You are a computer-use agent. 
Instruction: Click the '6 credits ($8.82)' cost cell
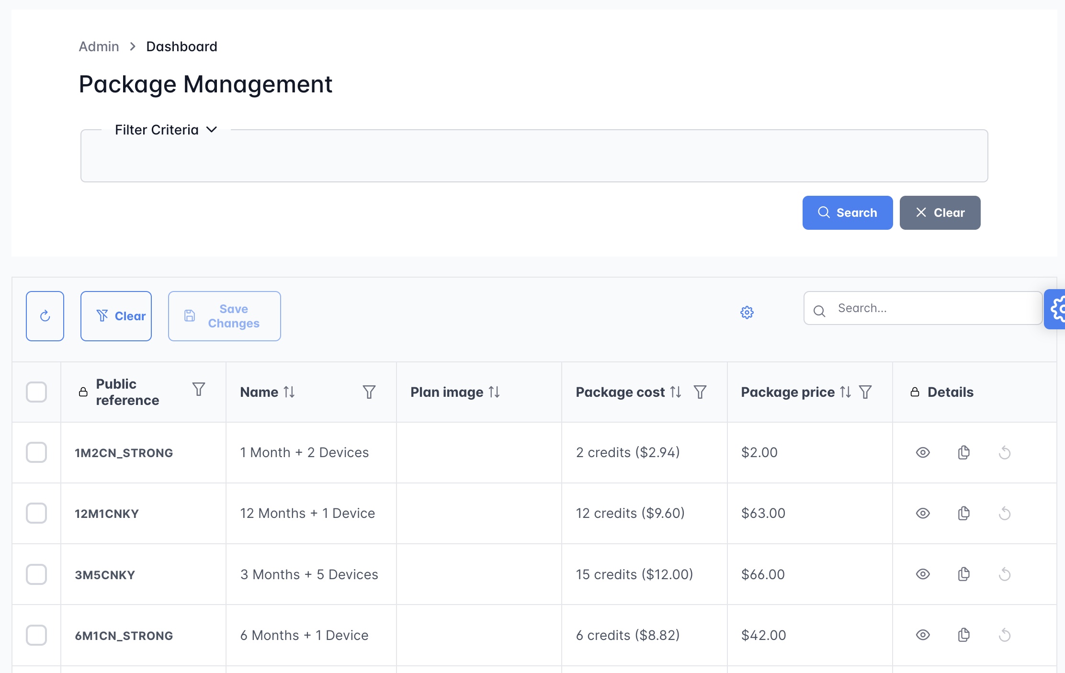tap(645, 635)
